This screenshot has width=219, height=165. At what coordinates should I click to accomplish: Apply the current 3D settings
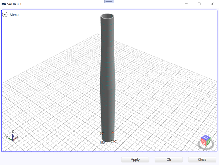point(135,160)
